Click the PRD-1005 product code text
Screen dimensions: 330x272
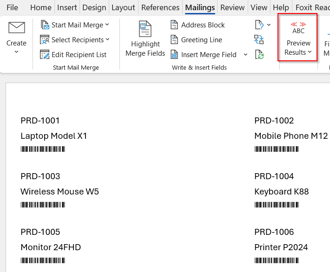(x=40, y=232)
